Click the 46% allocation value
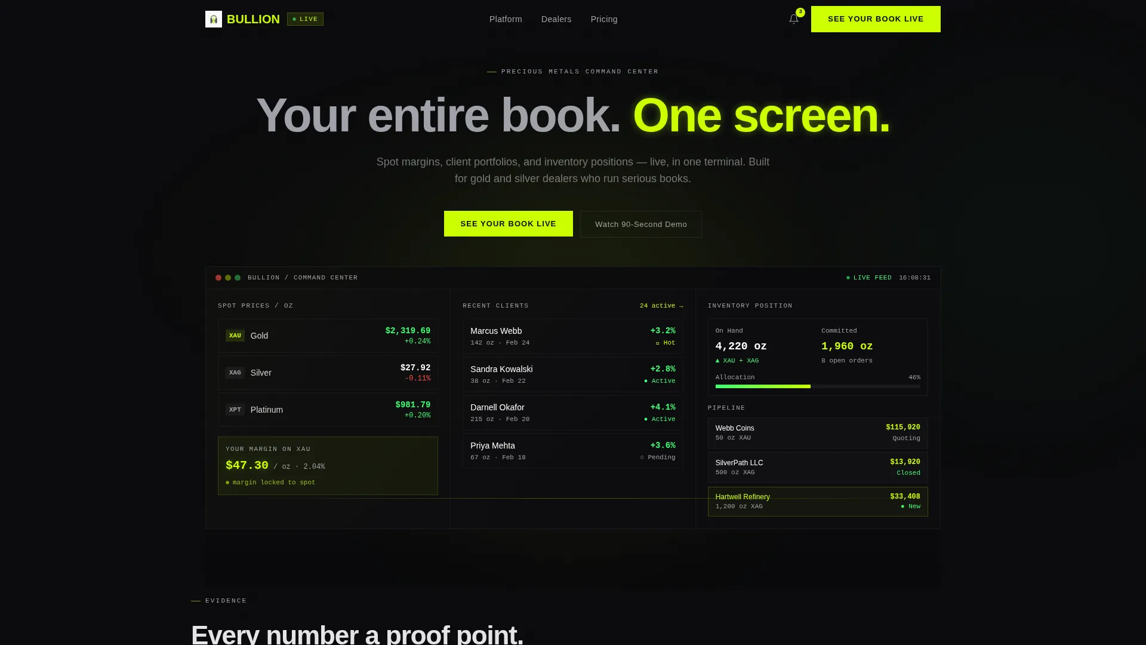The height and width of the screenshot is (645, 1146). (x=914, y=377)
